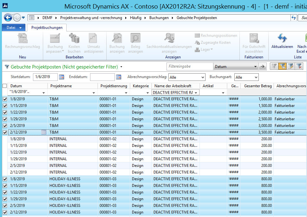Select the 1/15/2019 INTERNAL row

point(58,146)
